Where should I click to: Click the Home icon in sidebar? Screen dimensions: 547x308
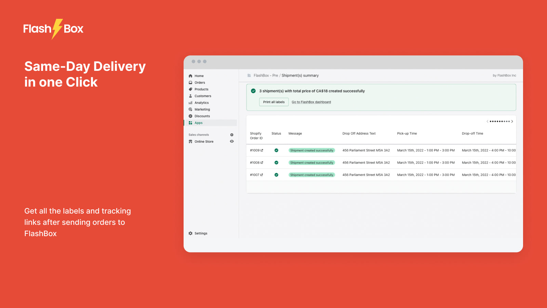coord(190,76)
